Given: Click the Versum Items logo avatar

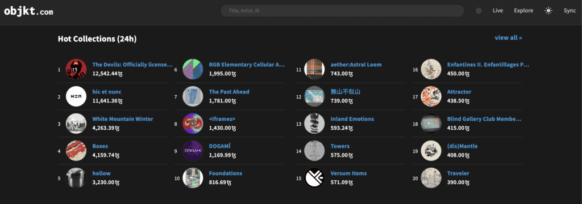Looking at the screenshot, I should [x=314, y=178].
